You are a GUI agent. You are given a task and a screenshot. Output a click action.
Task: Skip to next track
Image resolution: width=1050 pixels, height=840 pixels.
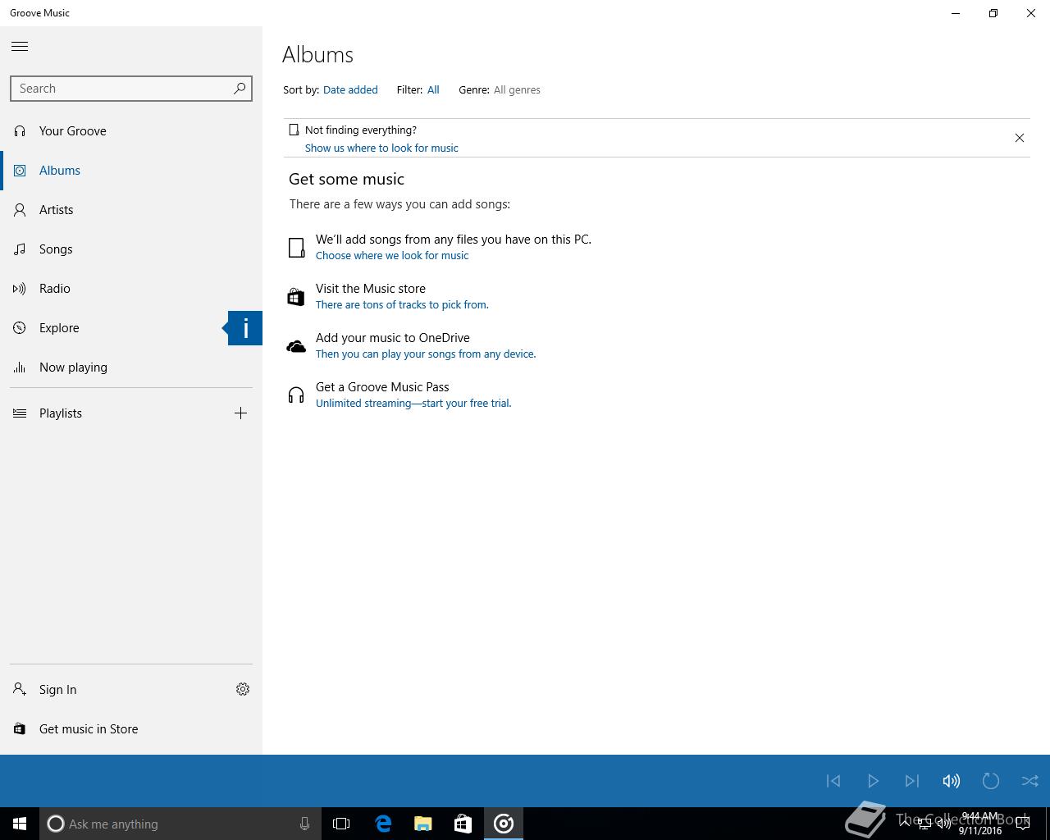912,781
